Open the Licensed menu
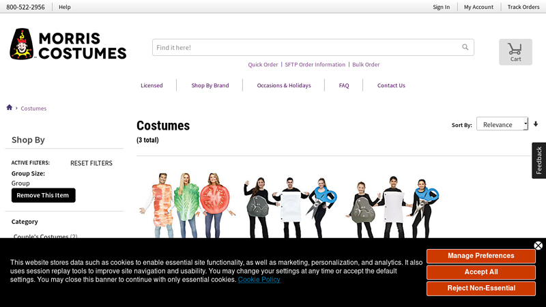 152,85
